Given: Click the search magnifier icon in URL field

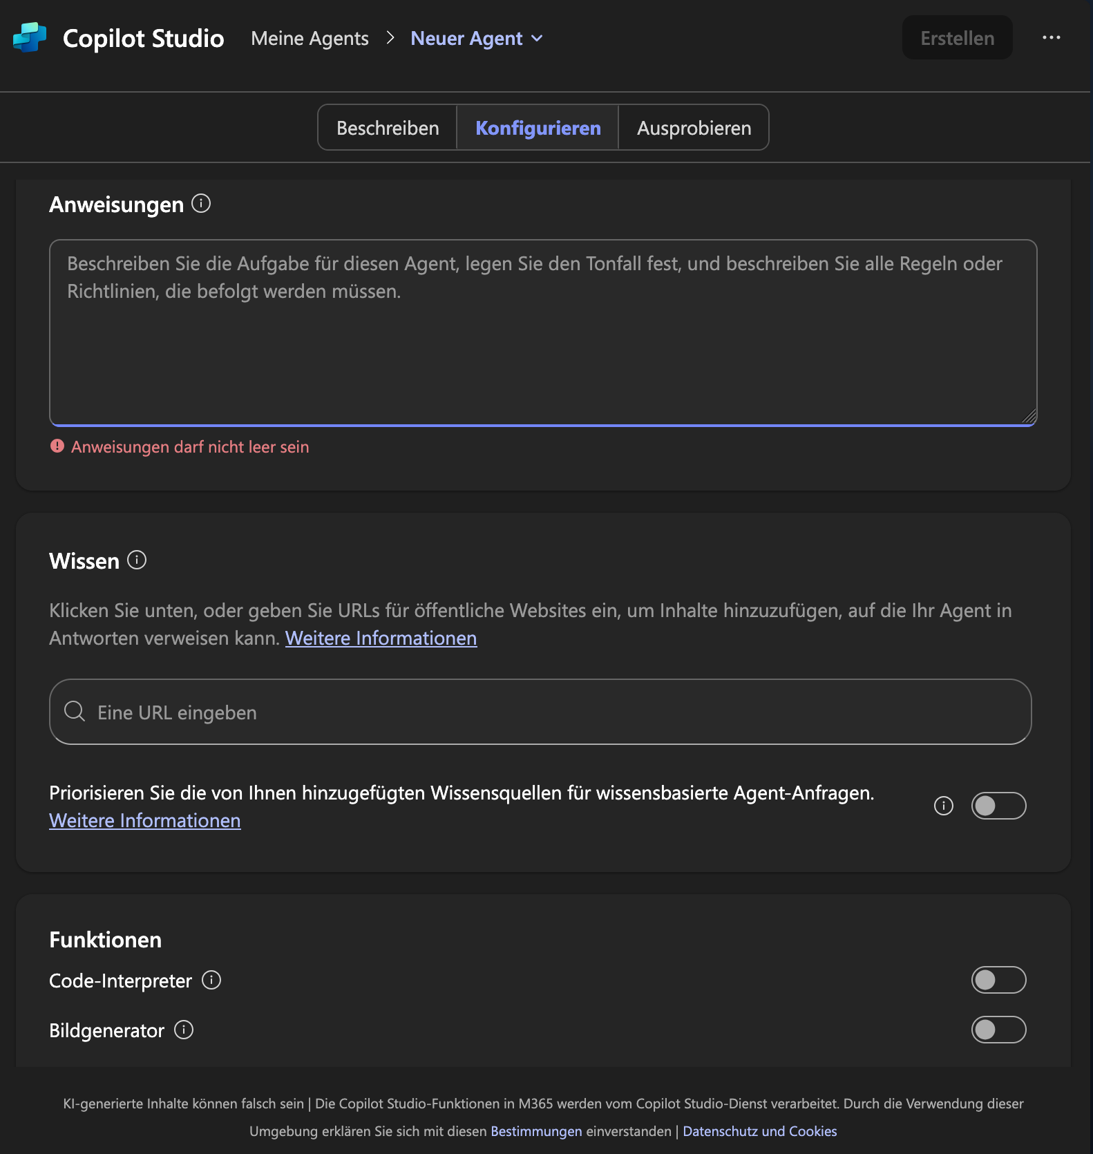Looking at the screenshot, I should pos(75,712).
